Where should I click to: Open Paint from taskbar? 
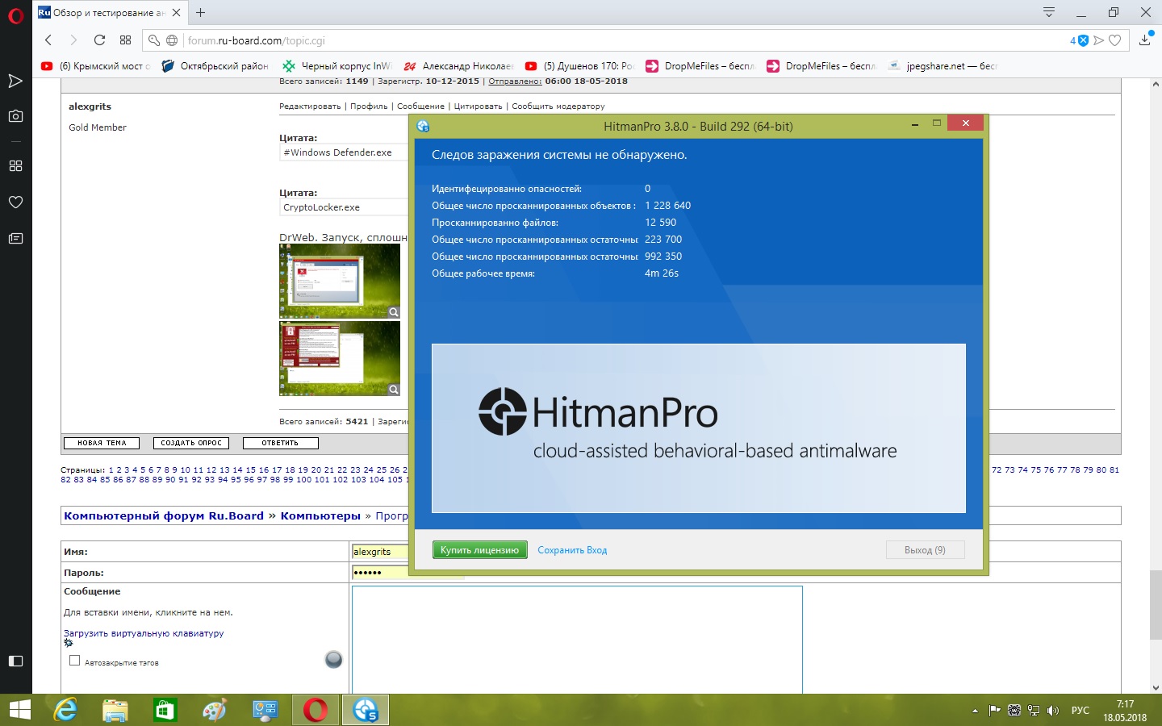215,710
